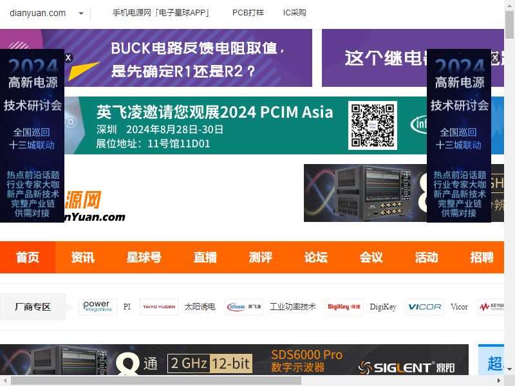Open the DigiKey text link

(383, 307)
